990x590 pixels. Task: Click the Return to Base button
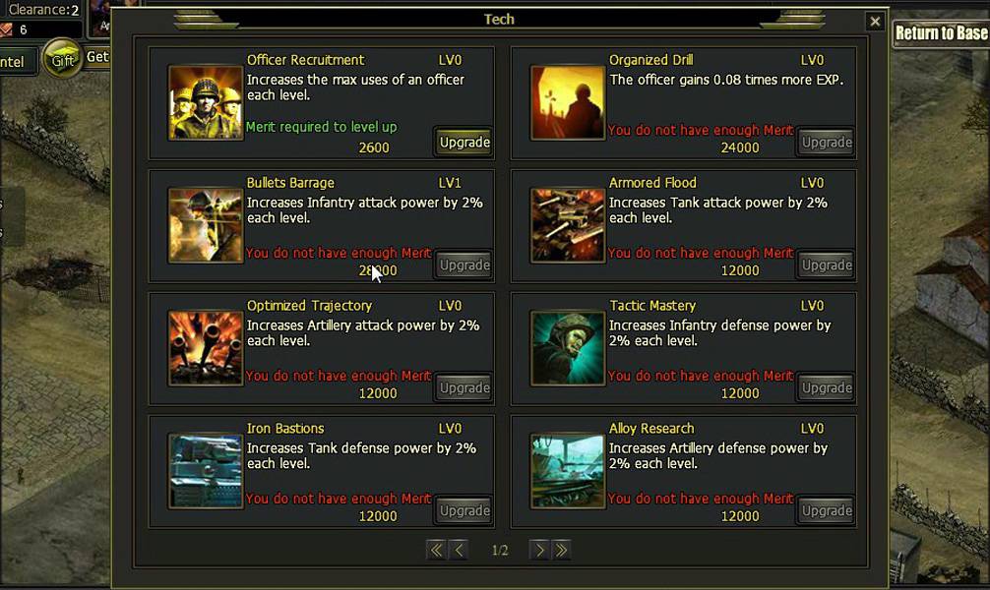(940, 32)
